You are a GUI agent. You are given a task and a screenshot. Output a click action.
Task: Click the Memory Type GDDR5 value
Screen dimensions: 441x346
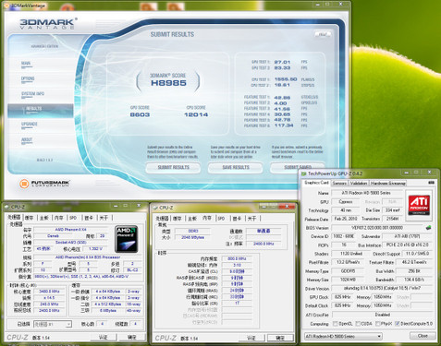click(348, 271)
